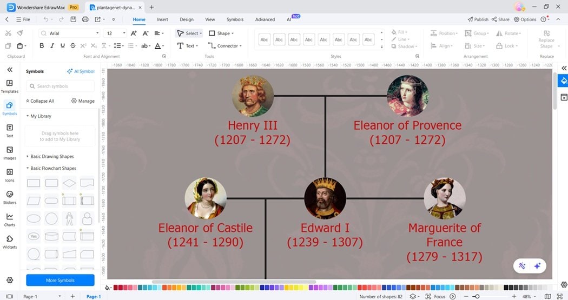Open the Images panel in the sidebar
This screenshot has width=568, height=300.
click(x=10, y=153)
